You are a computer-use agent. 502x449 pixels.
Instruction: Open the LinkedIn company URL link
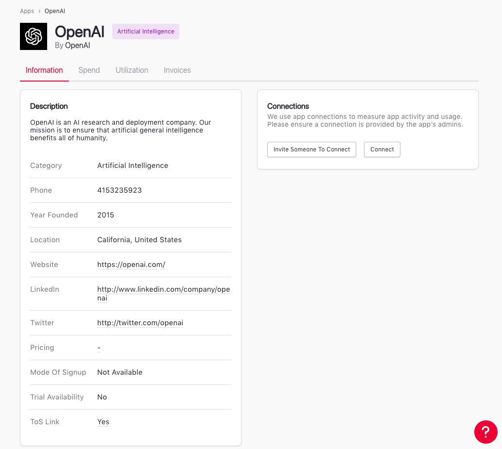[x=164, y=294]
